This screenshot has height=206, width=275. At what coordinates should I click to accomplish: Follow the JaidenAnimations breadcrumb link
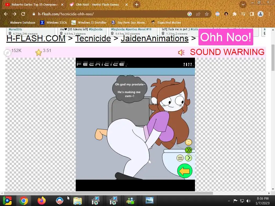154,39
